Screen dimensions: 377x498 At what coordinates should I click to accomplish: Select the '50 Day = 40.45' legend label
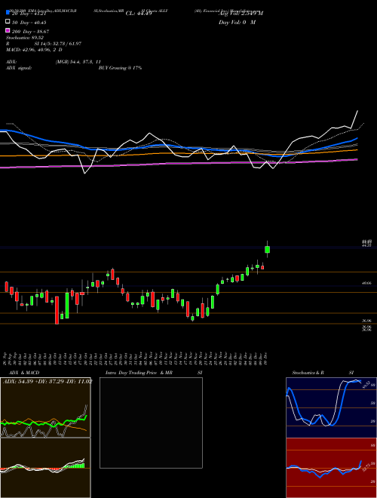tap(29, 22)
